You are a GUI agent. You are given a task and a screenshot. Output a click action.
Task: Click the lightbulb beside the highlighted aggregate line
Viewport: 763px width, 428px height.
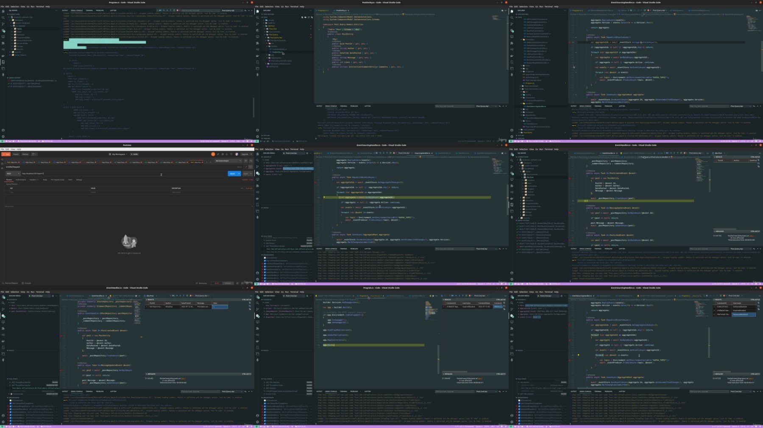tap(324, 197)
